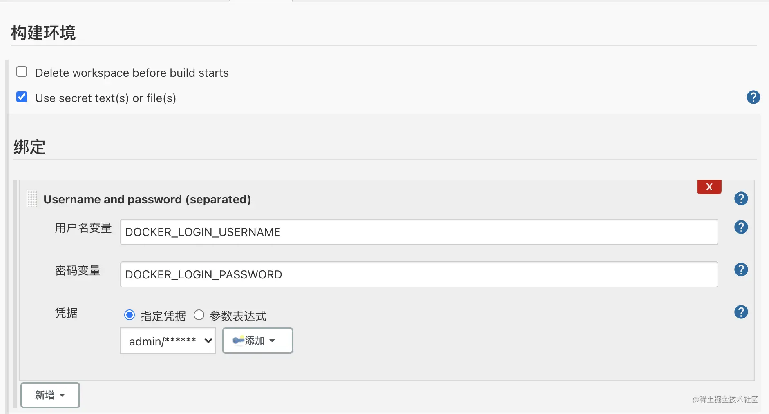
Task: Show help for the 密码变量 field
Action: pos(741,269)
